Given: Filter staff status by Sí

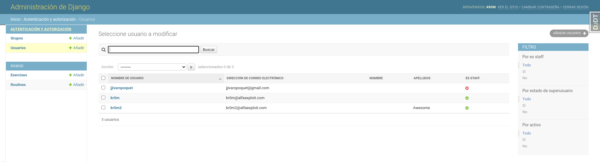Looking at the screenshot, I should (x=524, y=72).
